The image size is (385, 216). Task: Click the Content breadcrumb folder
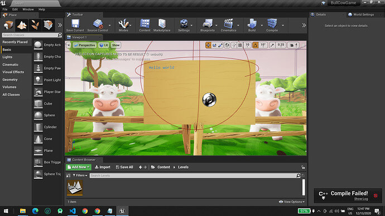point(163,167)
